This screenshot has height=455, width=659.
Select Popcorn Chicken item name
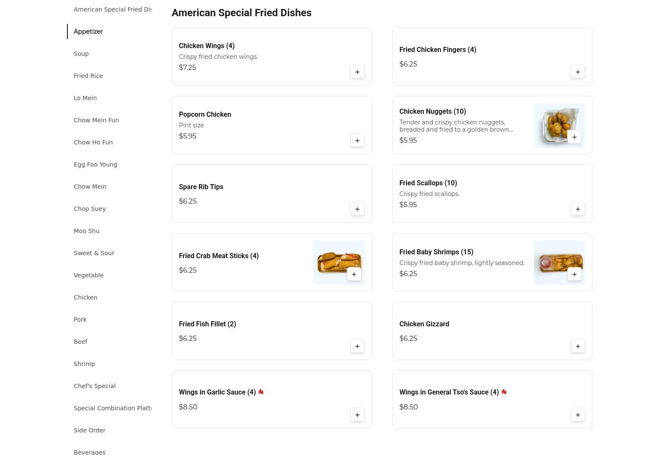pyautogui.click(x=205, y=115)
